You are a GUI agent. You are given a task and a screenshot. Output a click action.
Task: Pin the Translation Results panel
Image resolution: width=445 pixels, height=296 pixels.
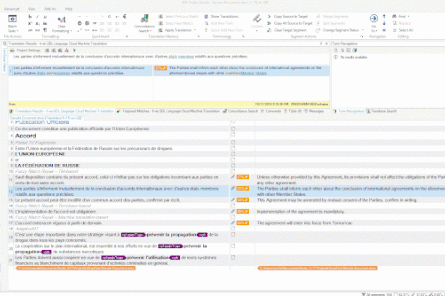coord(321,44)
